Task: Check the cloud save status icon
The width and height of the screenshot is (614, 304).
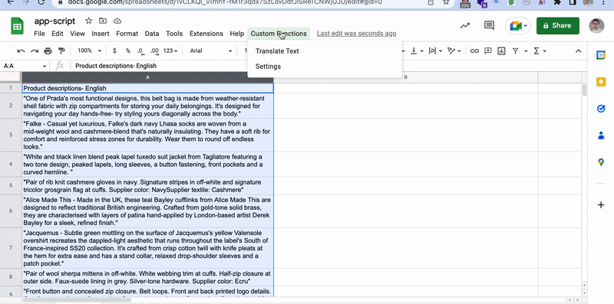Action: tap(117, 21)
